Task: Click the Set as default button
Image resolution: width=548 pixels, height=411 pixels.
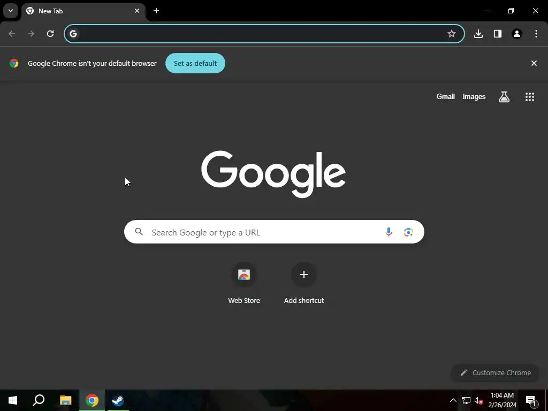Action: [x=195, y=63]
